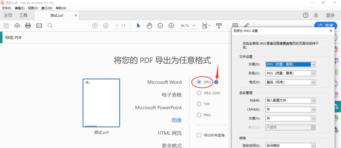Select the JPEG 2000 radio button
The width and height of the screenshot is (341, 148).
click(x=199, y=93)
